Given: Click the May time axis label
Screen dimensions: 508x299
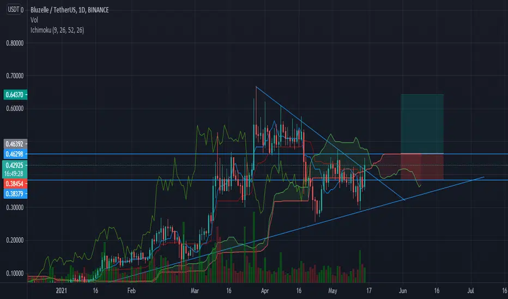Looking at the screenshot, I should tap(332, 291).
